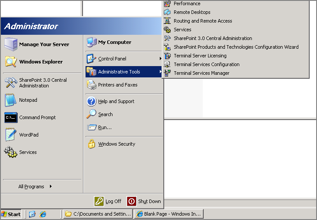Screen dimensions: 317x220
Task: Open the Run... dialog entry
Action: [x=124, y=127]
